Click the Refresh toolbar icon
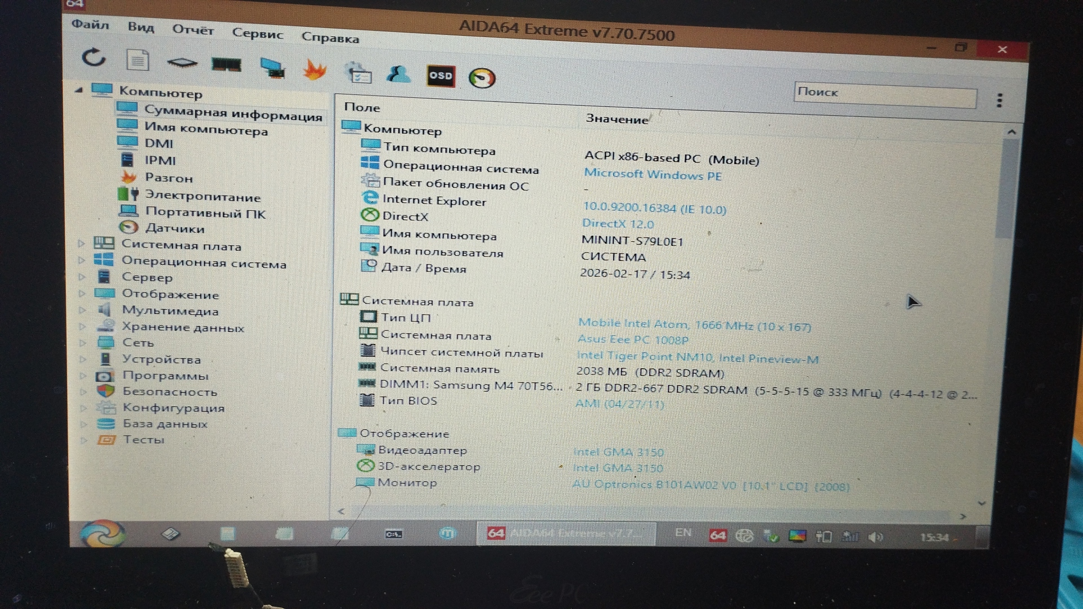The image size is (1083, 609). coord(94,58)
